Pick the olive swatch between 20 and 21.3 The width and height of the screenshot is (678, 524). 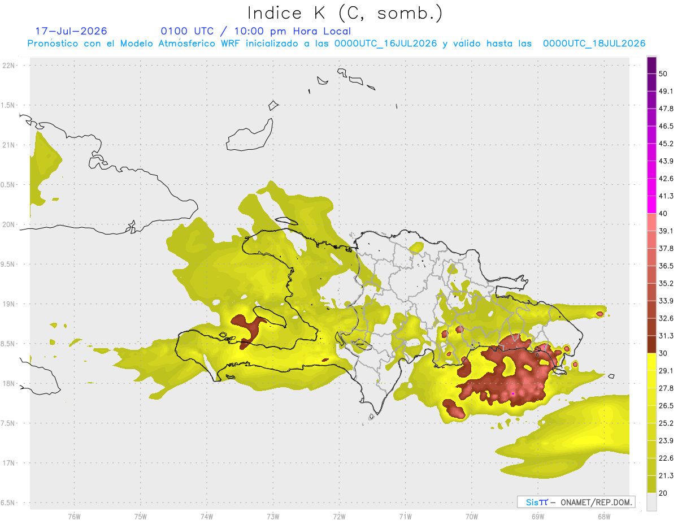pyautogui.click(x=651, y=484)
